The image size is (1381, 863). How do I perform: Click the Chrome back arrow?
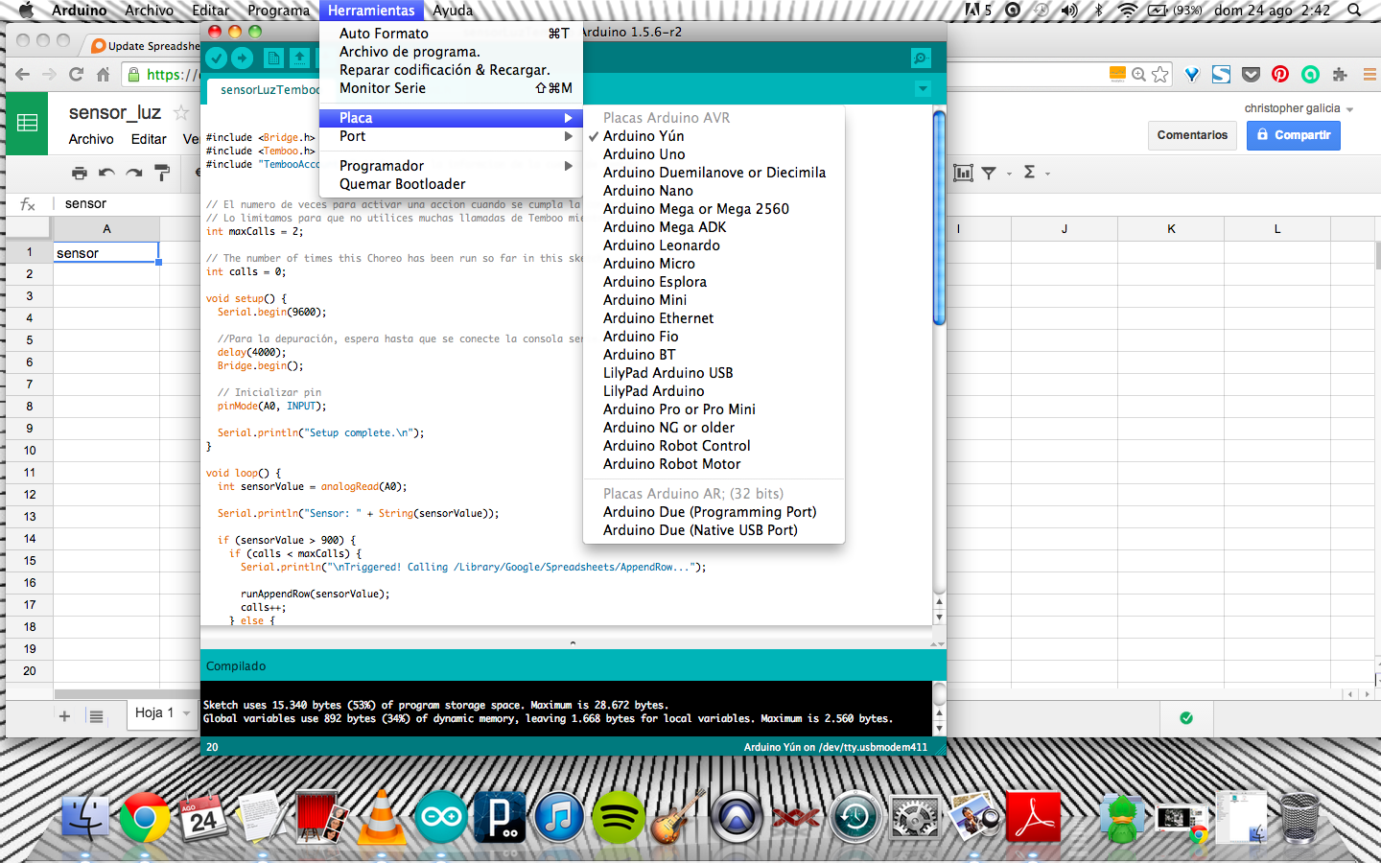tap(23, 74)
